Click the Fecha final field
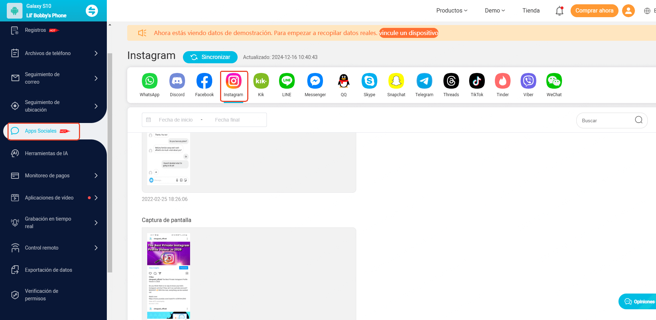 point(227,120)
